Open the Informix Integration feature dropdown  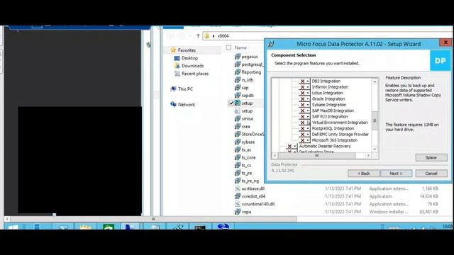click(x=307, y=87)
